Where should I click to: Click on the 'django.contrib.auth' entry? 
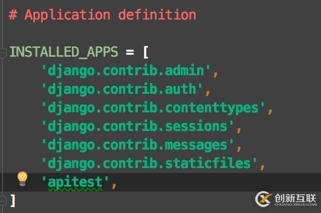(121, 89)
